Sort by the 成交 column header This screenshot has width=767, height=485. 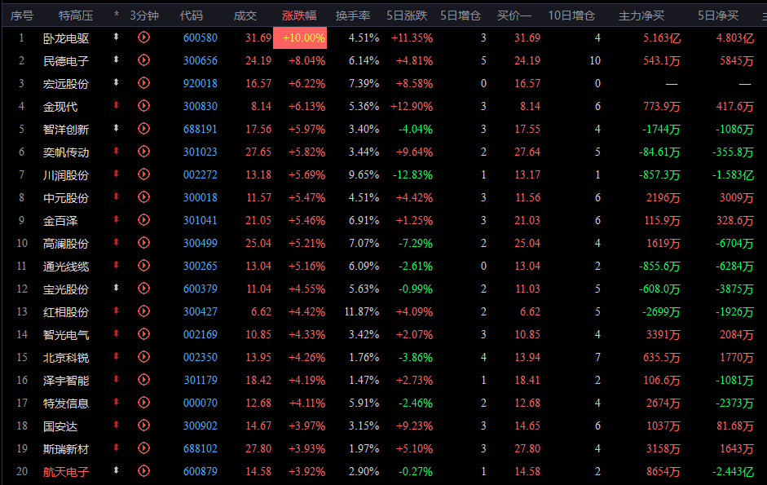(x=245, y=15)
